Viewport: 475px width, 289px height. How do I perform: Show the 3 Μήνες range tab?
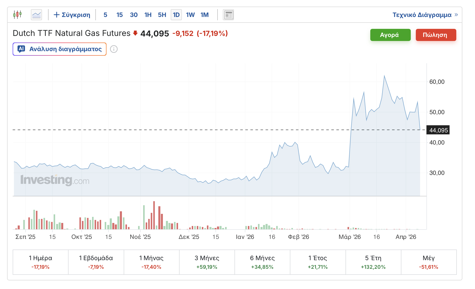[x=207, y=262]
